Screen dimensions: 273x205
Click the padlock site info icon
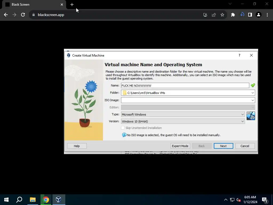34,15
